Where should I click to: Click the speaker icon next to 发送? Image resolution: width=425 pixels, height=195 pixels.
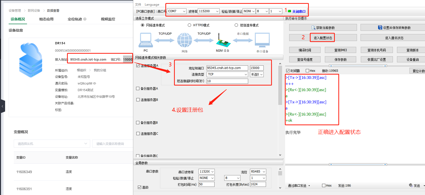[410, 185]
